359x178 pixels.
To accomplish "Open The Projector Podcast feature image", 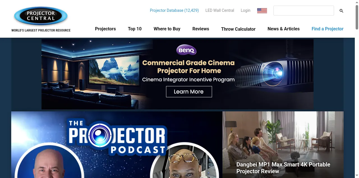I will pos(117,145).
